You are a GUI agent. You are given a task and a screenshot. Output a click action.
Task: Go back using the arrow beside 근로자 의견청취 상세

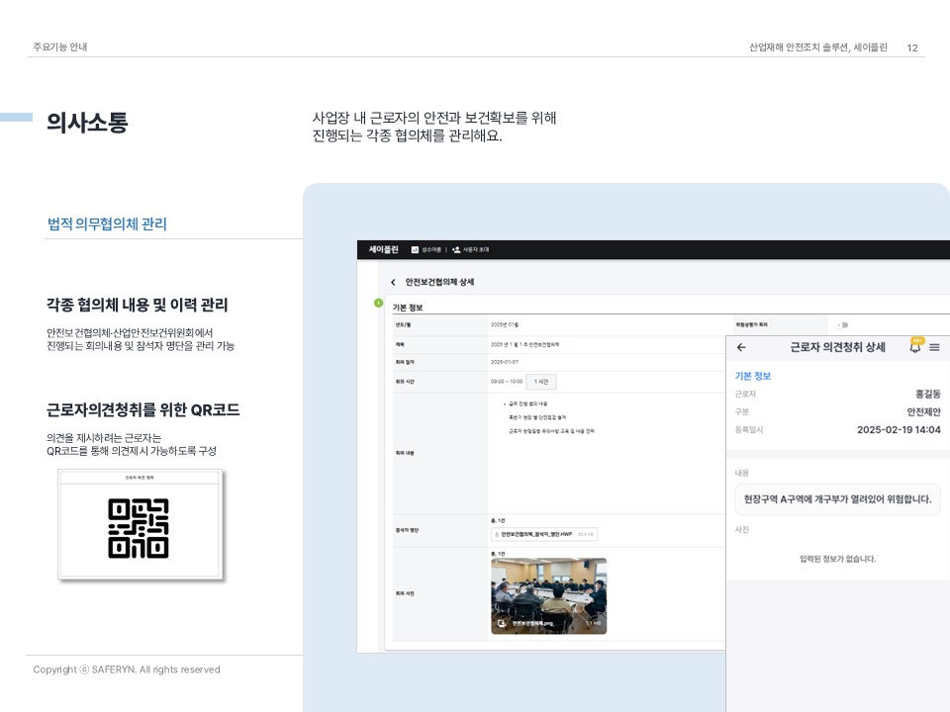tap(741, 348)
